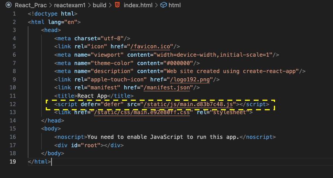Click React App title text
This screenshot has height=178, width=333.
[92, 96]
